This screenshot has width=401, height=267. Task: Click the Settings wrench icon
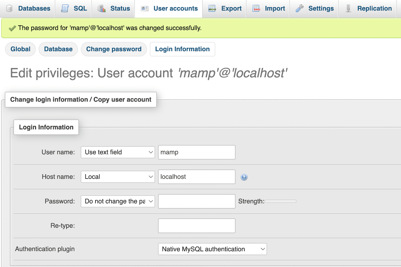pos(299,9)
